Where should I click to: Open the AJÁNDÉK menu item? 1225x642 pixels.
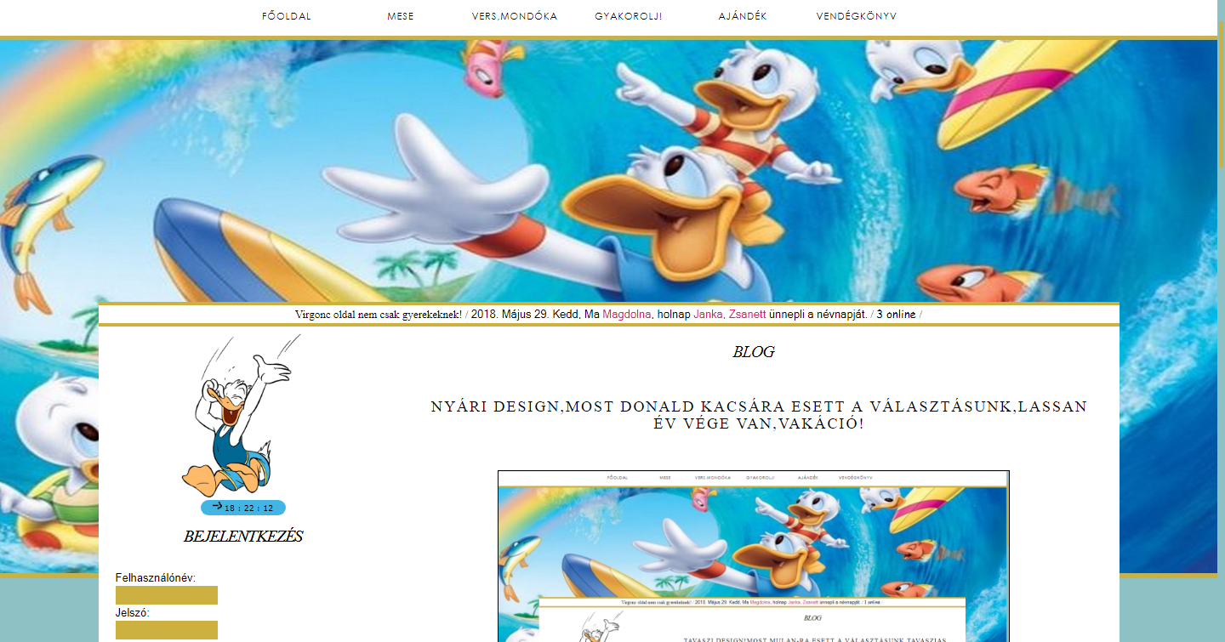(743, 16)
